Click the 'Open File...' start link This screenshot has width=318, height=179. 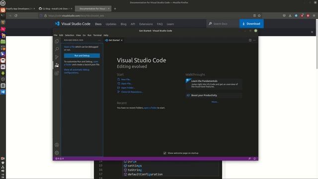(127, 84)
